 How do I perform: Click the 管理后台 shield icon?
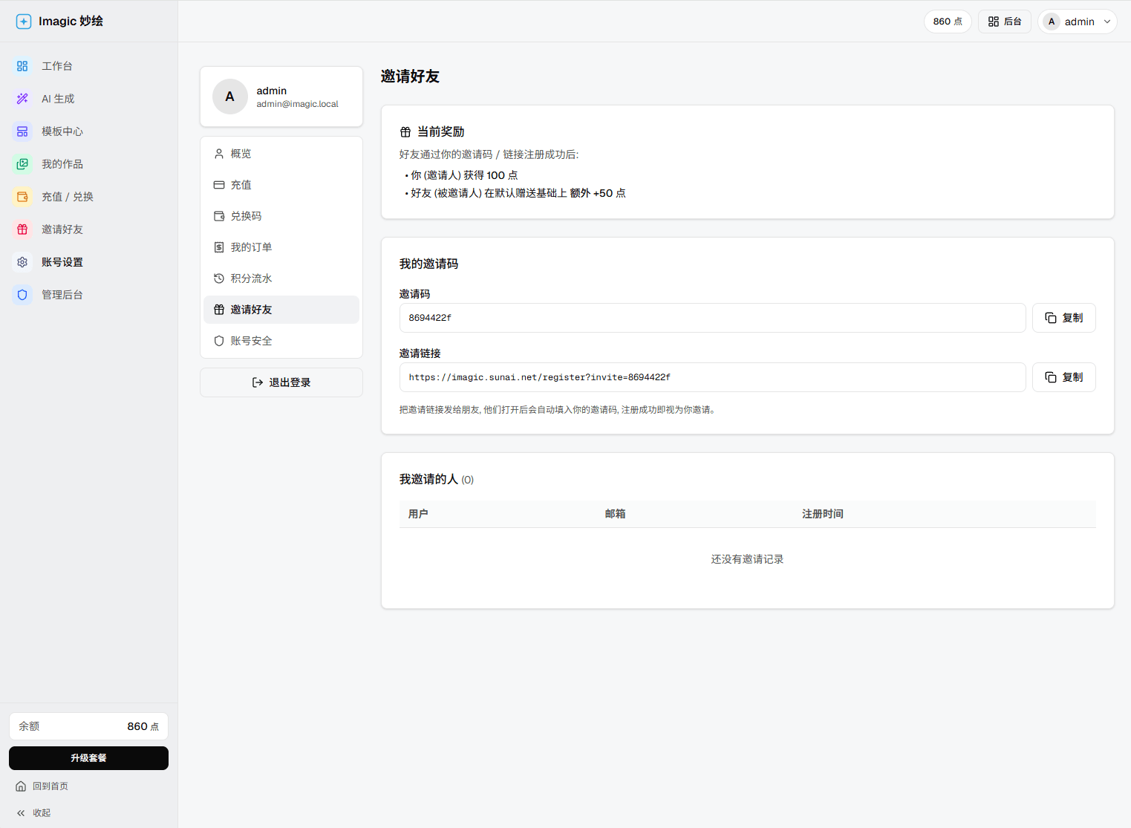point(22,295)
